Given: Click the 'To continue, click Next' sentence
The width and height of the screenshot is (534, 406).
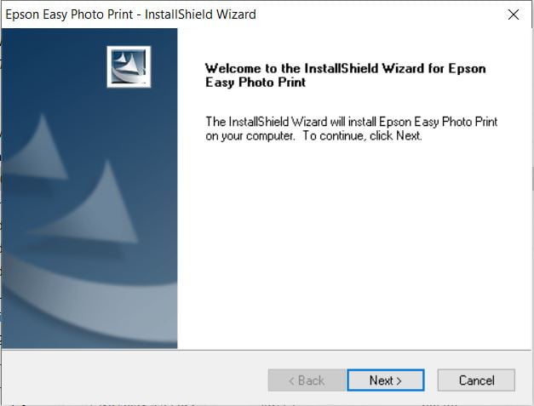Looking at the screenshot, I should [362, 136].
